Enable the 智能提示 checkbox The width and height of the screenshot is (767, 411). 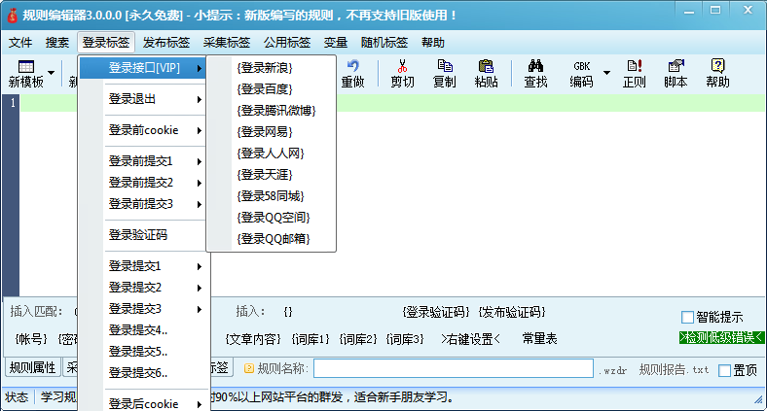tap(687, 318)
